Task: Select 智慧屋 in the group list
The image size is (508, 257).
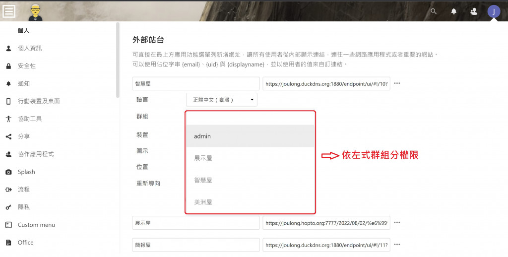Action: pos(250,180)
